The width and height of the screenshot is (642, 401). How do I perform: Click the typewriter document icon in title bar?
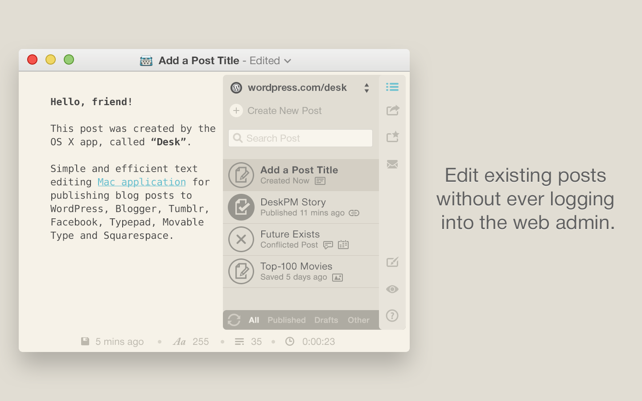point(146,61)
